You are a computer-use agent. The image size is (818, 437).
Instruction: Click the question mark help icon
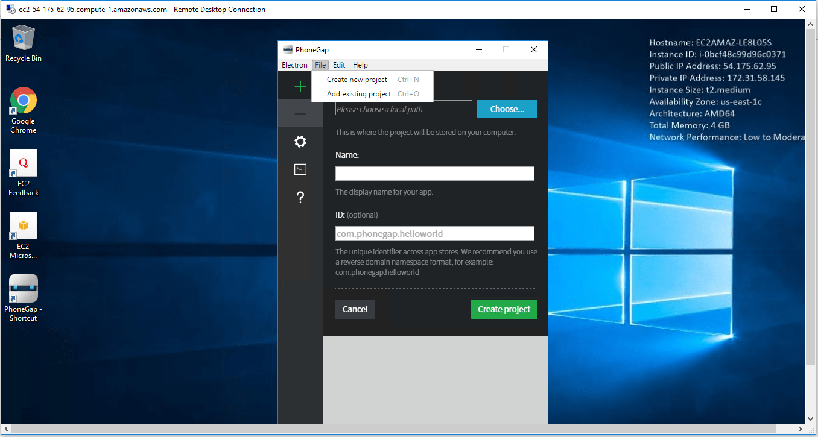click(300, 198)
